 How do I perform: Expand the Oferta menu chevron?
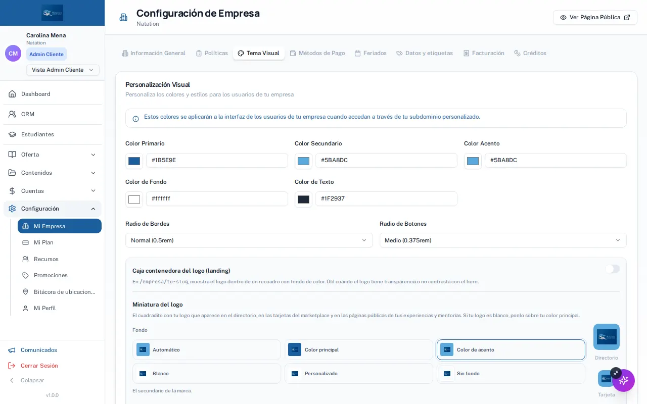tap(93, 155)
